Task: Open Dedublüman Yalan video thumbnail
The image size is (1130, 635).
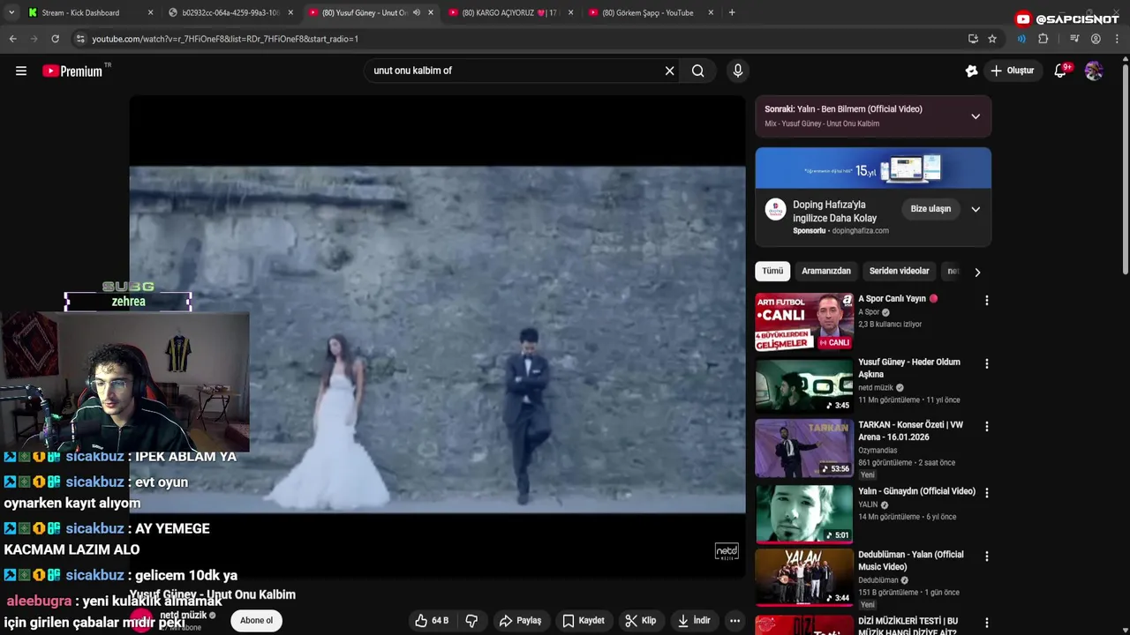Action: point(804,578)
